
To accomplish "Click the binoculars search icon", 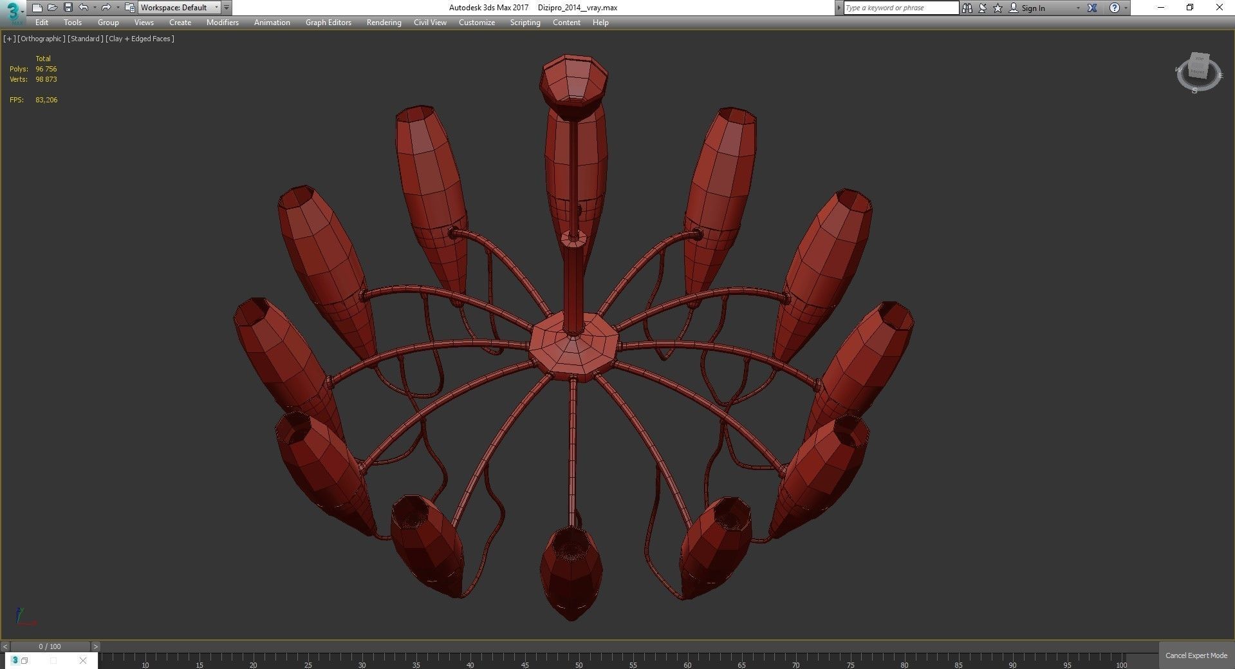I will click(967, 8).
